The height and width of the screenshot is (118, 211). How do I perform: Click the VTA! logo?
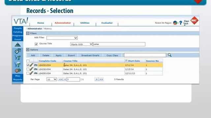point(21,21)
